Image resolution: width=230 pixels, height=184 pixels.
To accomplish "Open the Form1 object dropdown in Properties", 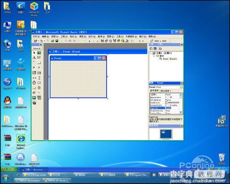I will 181,87.
